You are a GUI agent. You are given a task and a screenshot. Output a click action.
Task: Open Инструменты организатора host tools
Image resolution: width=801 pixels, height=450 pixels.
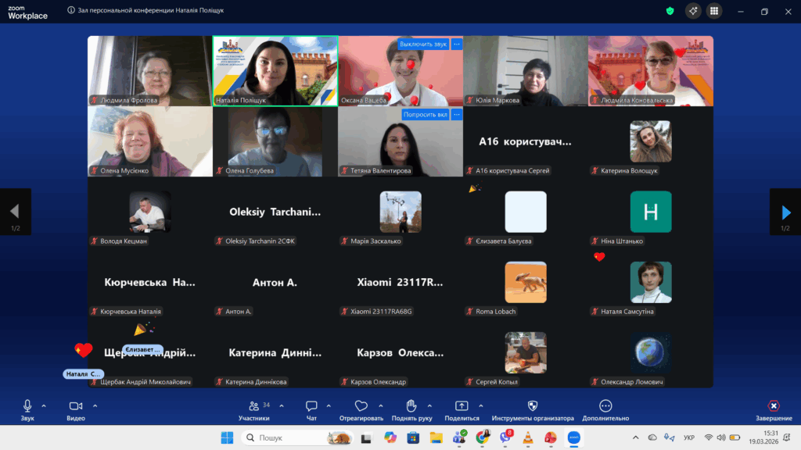pos(533,406)
